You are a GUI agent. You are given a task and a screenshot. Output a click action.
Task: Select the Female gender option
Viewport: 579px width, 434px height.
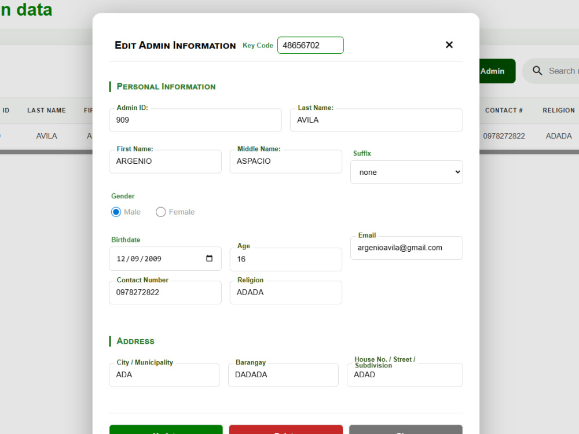pyautogui.click(x=160, y=212)
